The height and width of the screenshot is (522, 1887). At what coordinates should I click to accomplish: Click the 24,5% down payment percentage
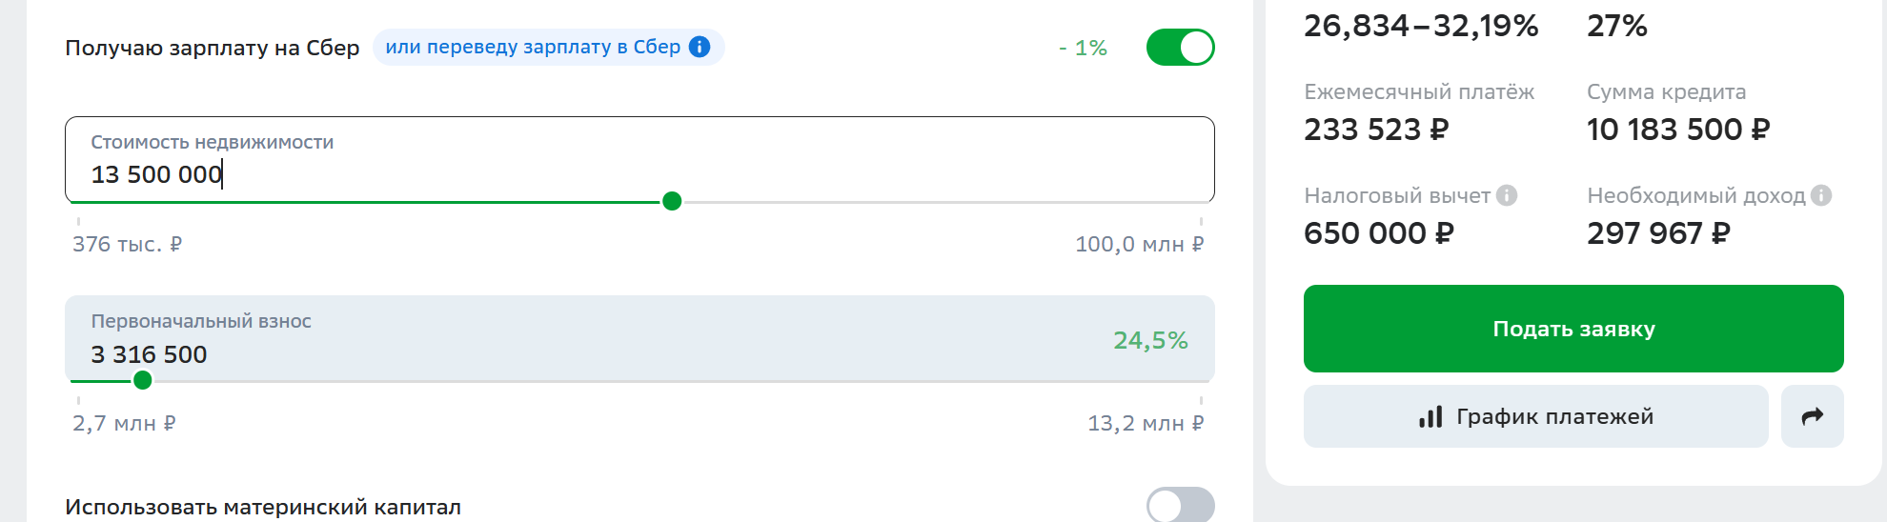coord(1150,340)
